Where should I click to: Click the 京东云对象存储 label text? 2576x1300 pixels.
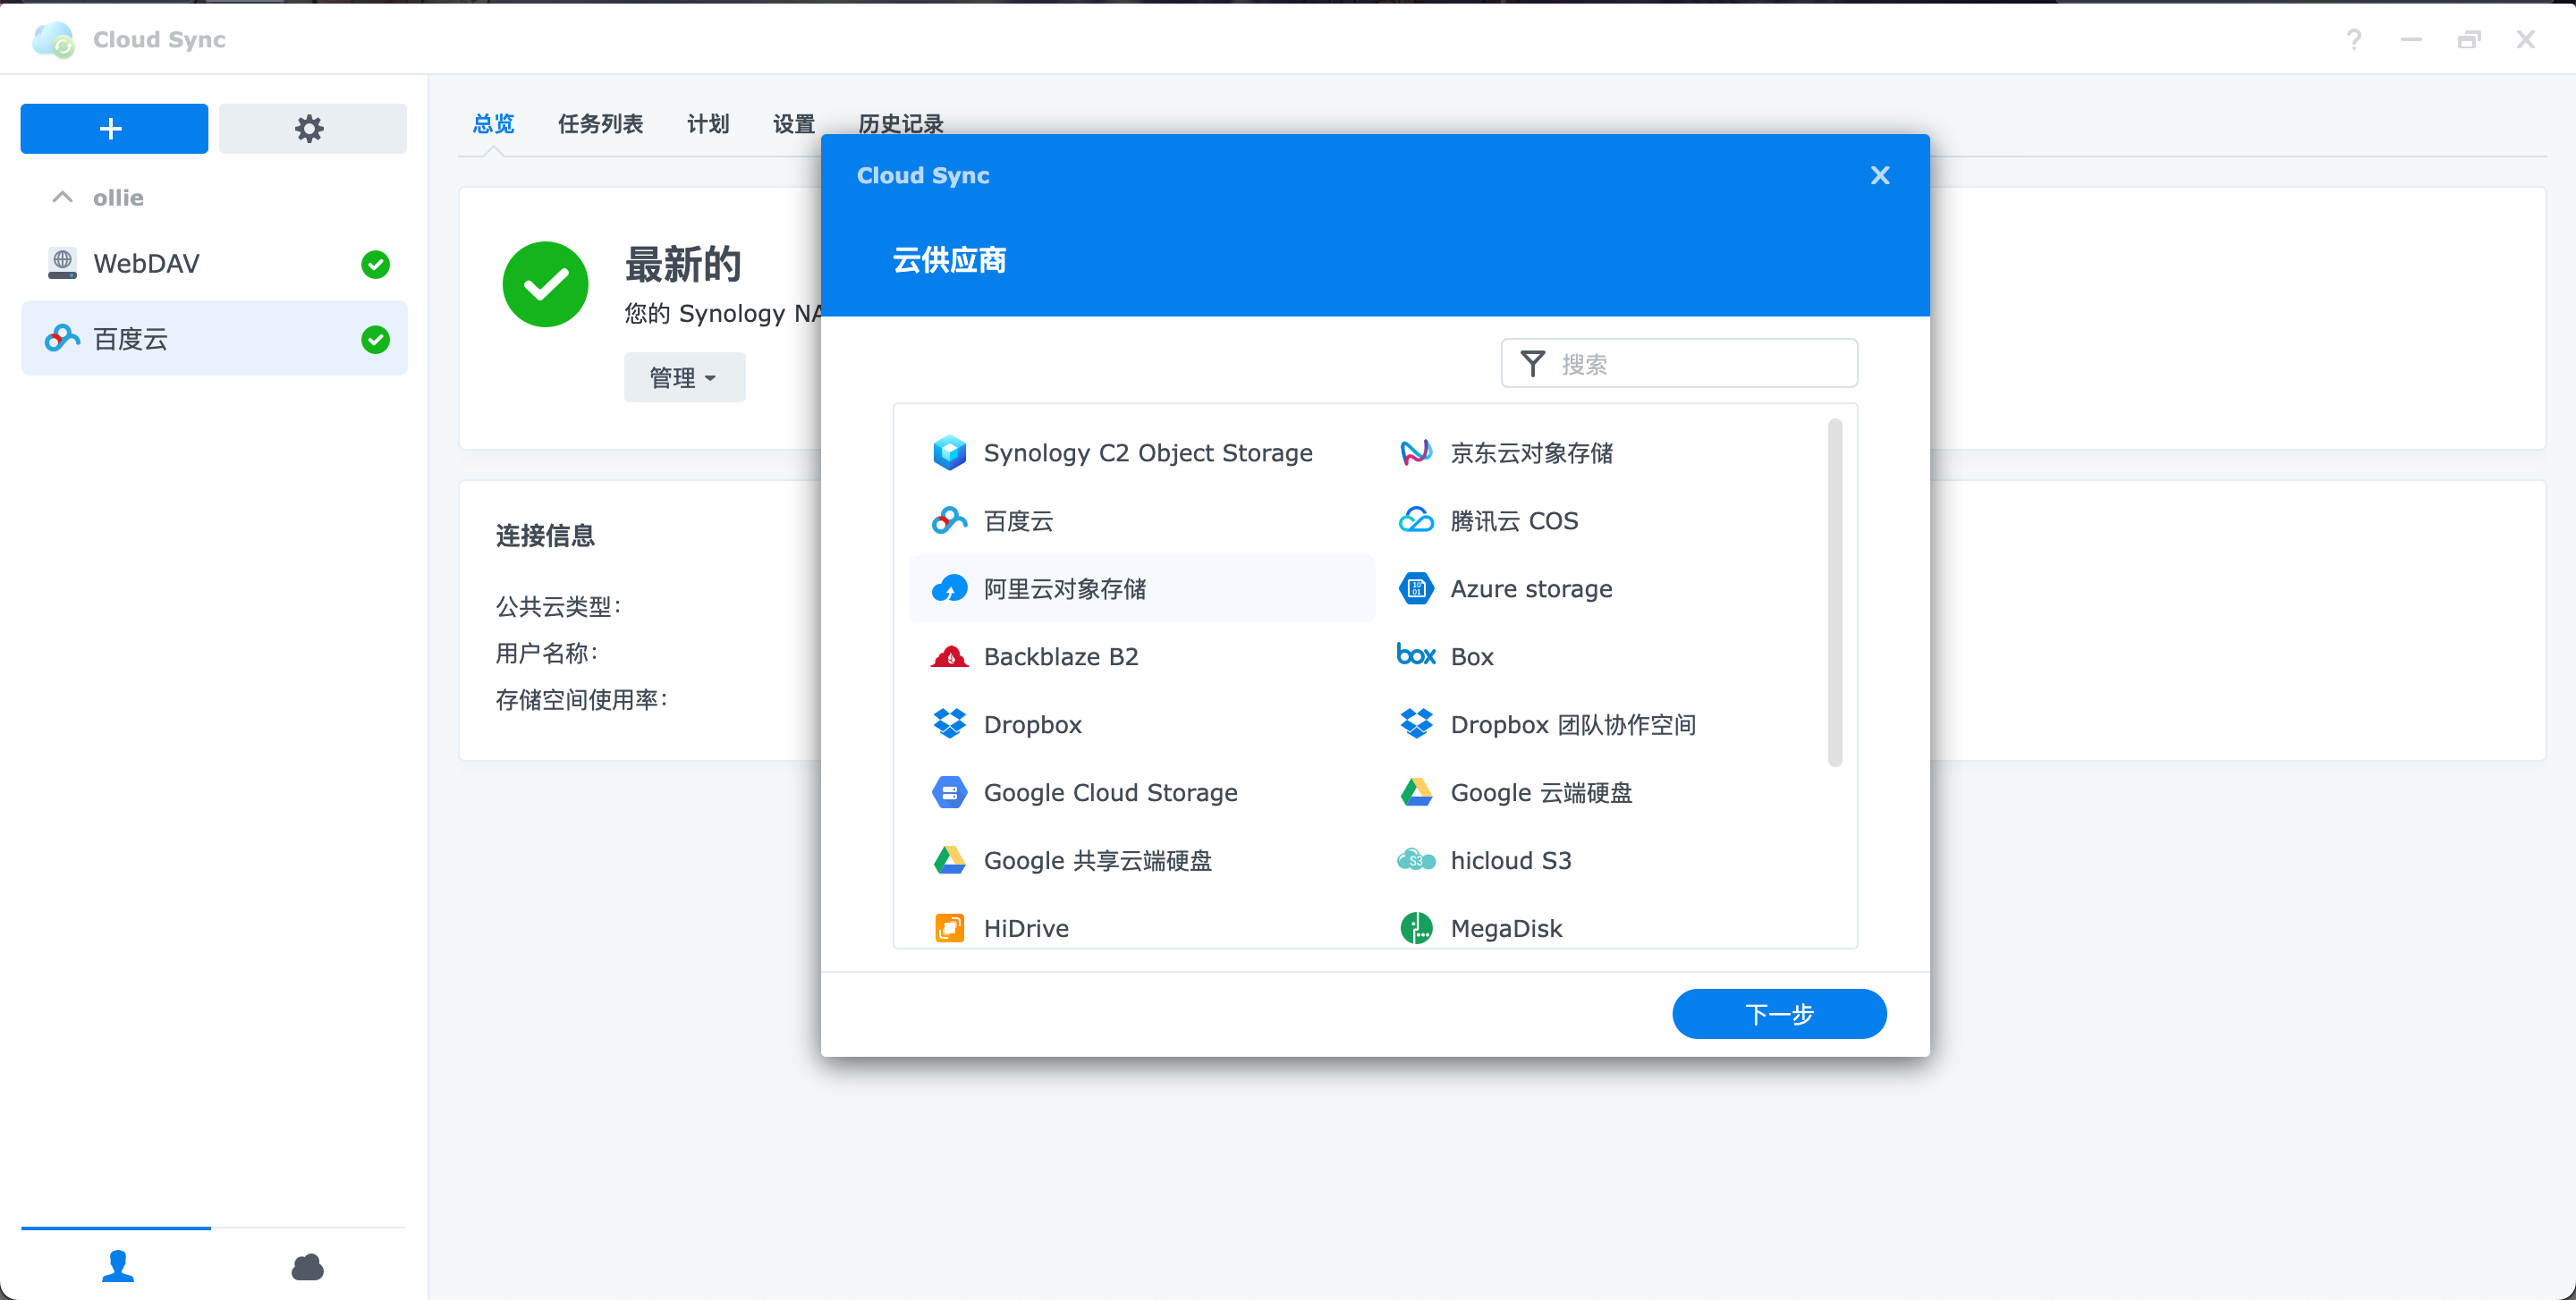(1531, 452)
